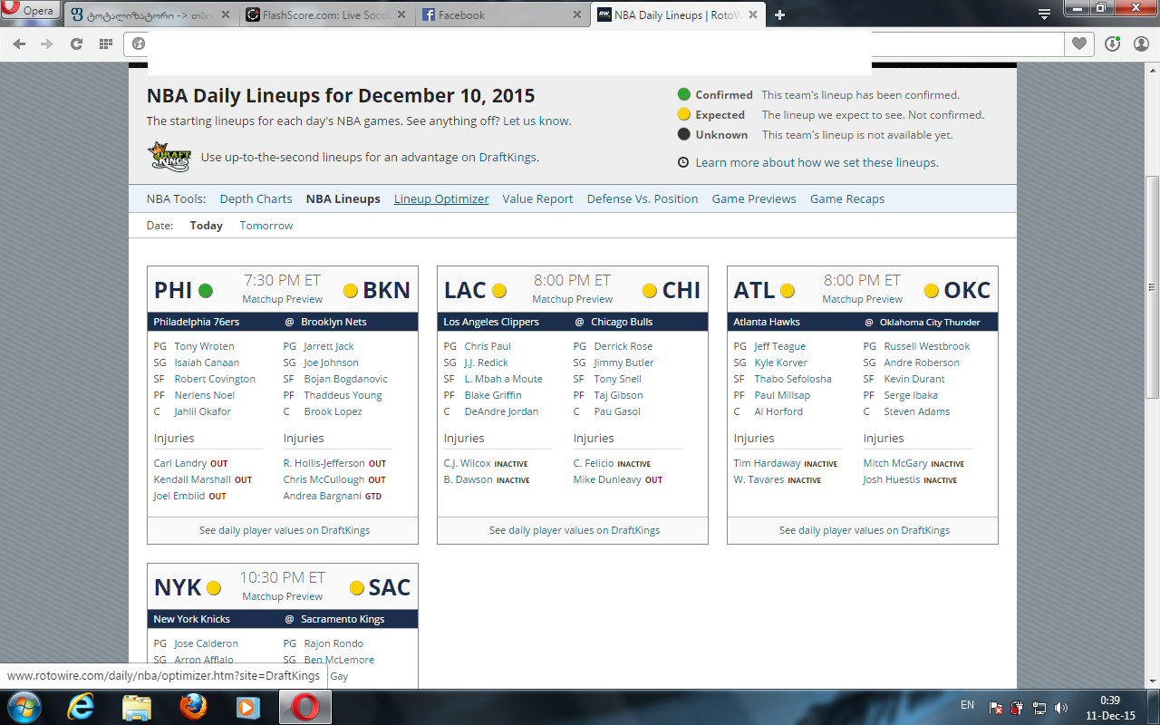Image resolution: width=1160 pixels, height=725 pixels.
Task: Launch Internet Explorer from the taskbar
Action: pyautogui.click(x=81, y=706)
